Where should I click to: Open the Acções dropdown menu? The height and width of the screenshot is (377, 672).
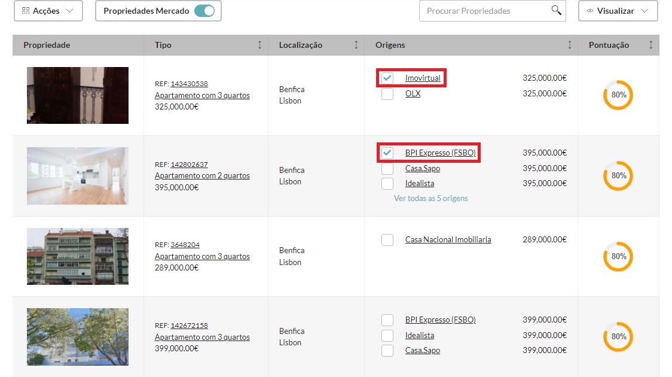(48, 11)
